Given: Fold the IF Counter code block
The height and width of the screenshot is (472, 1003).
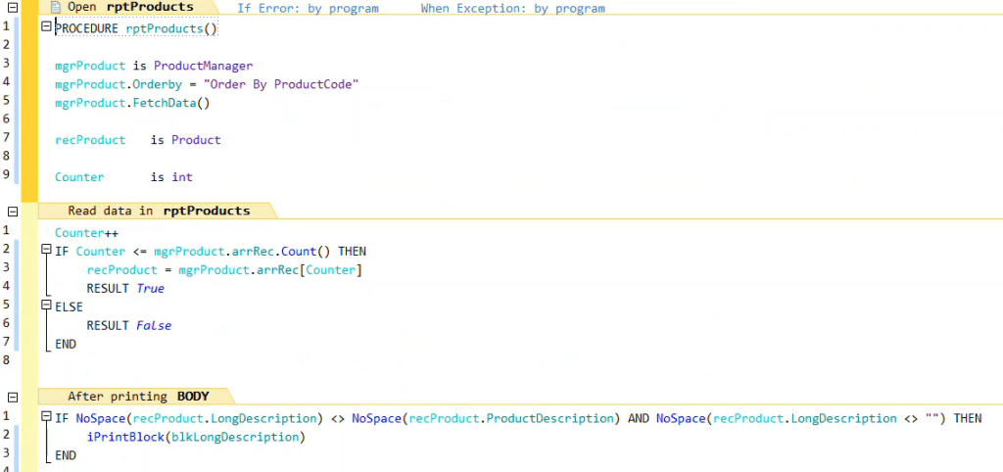Looking at the screenshot, I should click(x=46, y=252).
